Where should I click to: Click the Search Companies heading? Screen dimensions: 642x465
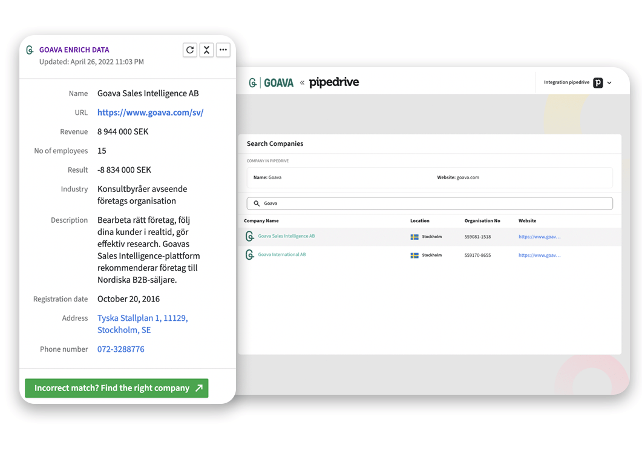(x=275, y=144)
